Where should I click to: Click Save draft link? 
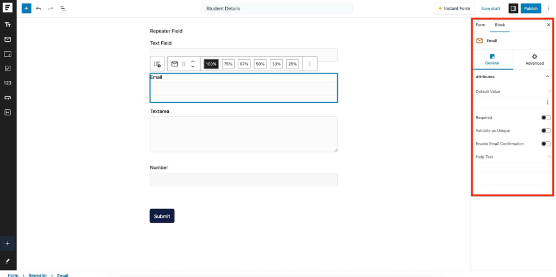coord(490,9)
